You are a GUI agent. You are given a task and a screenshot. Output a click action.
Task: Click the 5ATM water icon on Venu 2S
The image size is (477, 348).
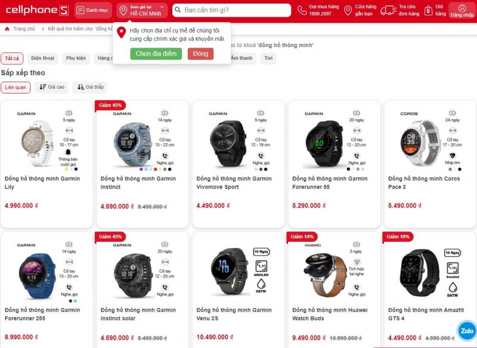(261, 284)
